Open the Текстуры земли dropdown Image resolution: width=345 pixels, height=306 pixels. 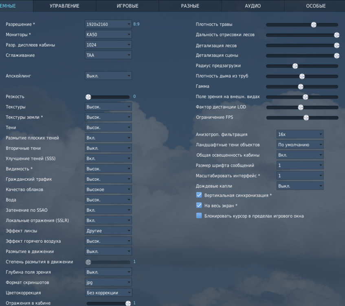point(108,117)
